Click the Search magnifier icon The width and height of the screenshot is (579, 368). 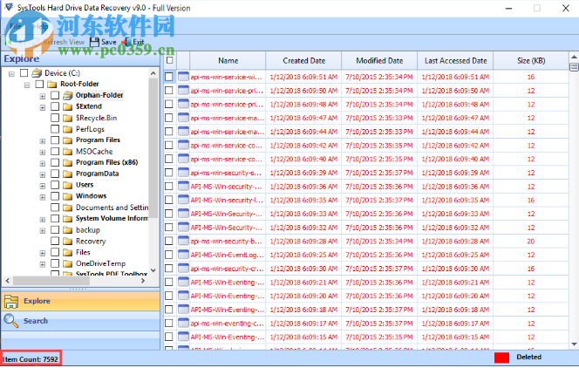tap(11, 320)
